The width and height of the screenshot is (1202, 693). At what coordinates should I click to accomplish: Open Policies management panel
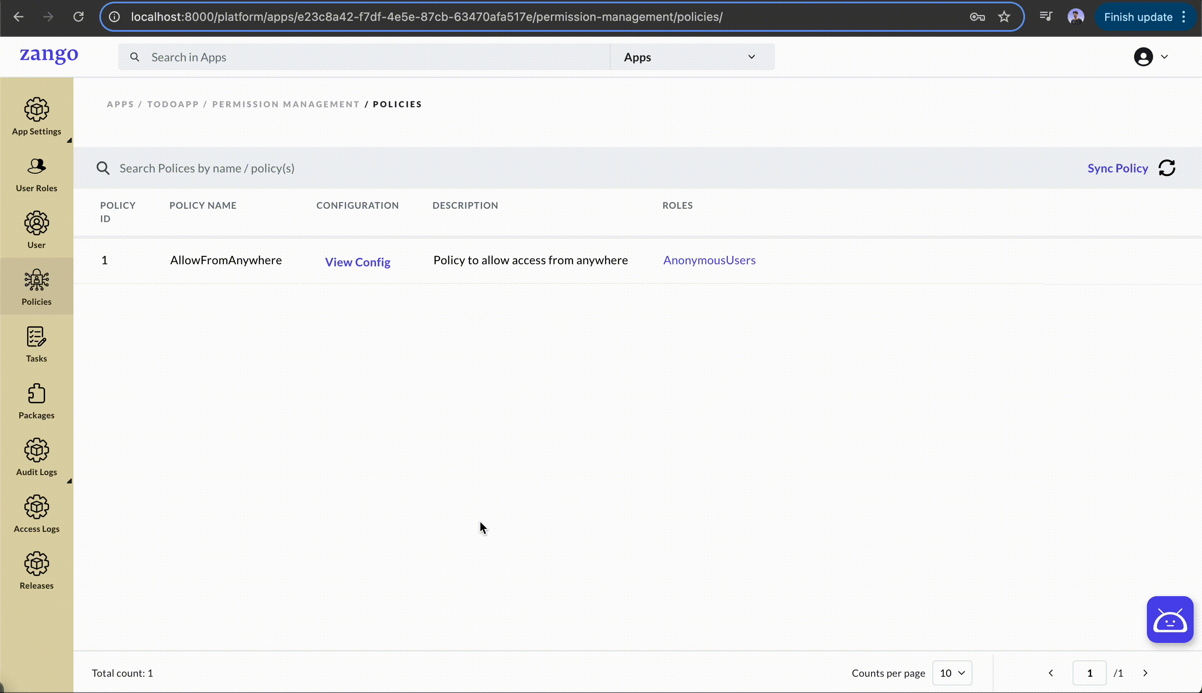coord(36,288)
